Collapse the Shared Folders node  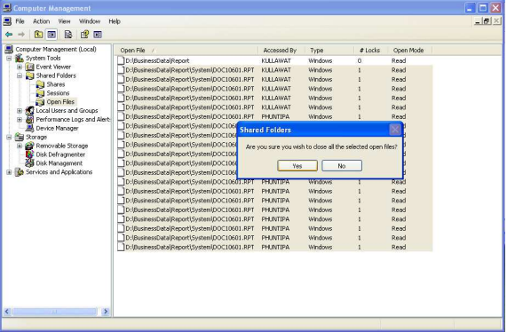20,75
